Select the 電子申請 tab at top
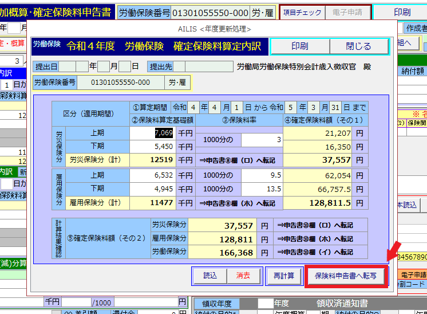This screenshot has width=427, height=314. (347, 13)
